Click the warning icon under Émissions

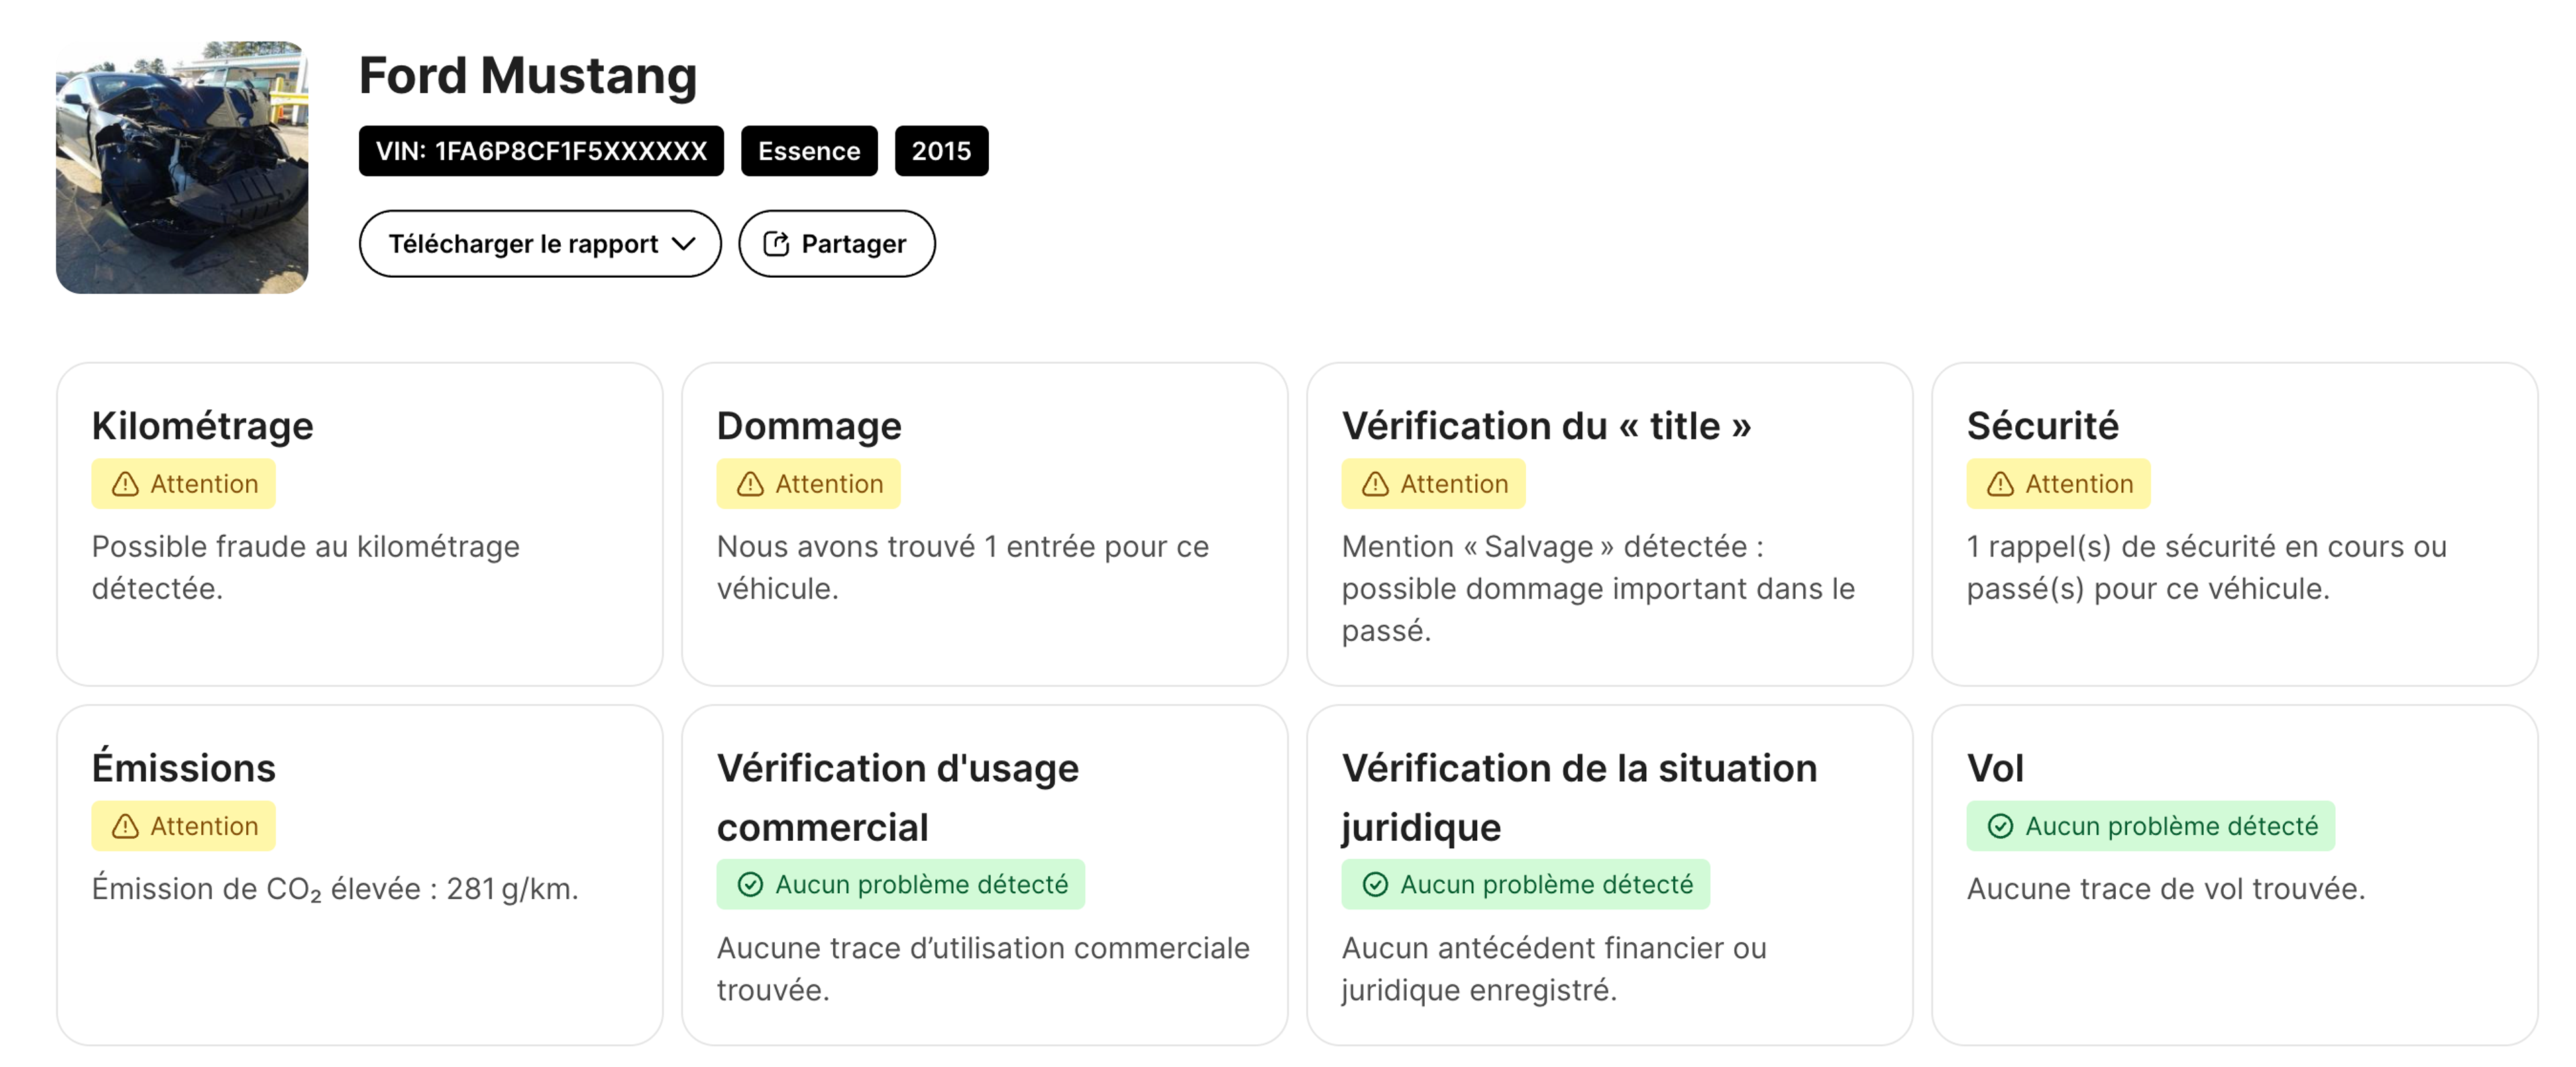click(125, 826)
